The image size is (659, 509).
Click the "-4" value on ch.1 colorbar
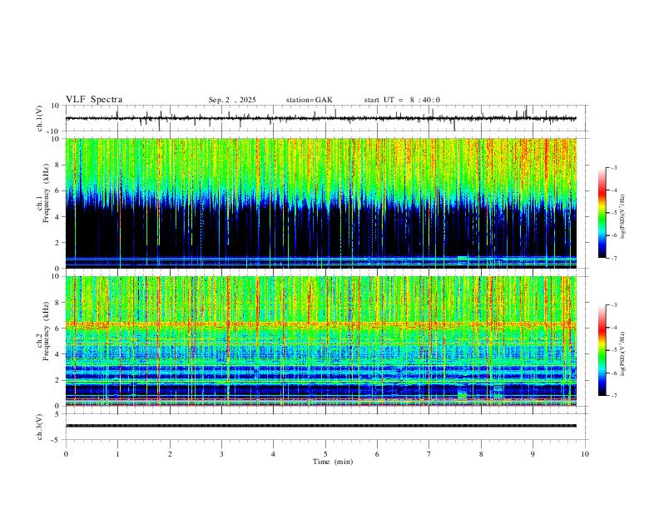click(614, 190)
